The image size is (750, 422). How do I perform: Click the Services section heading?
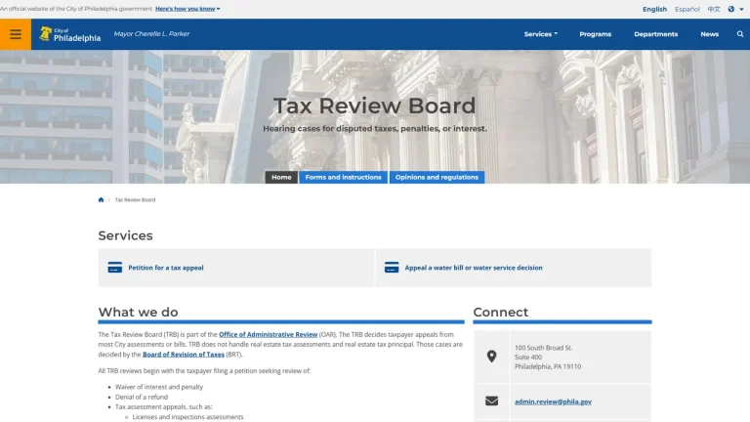coord(125,235)
